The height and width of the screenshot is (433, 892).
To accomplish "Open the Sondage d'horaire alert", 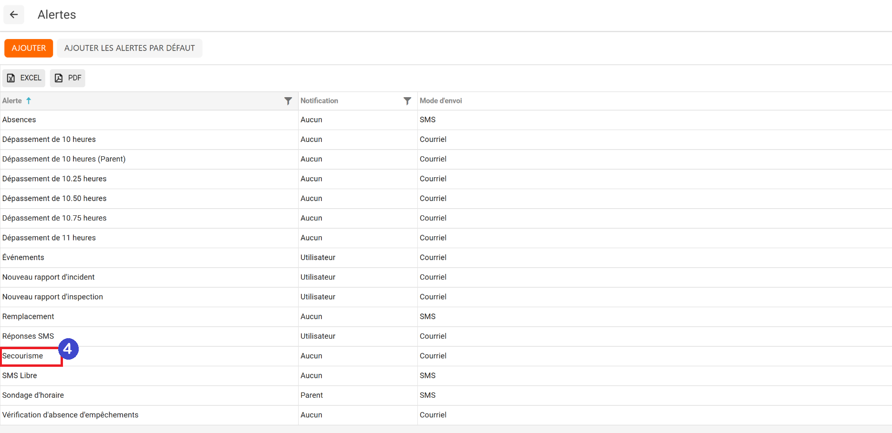I will pyautogui.click(x=33, y=395).
